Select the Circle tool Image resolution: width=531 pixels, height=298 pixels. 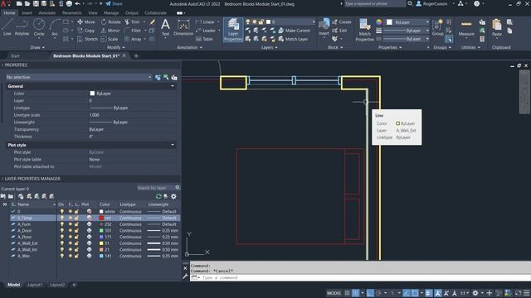tap(39, 27)
